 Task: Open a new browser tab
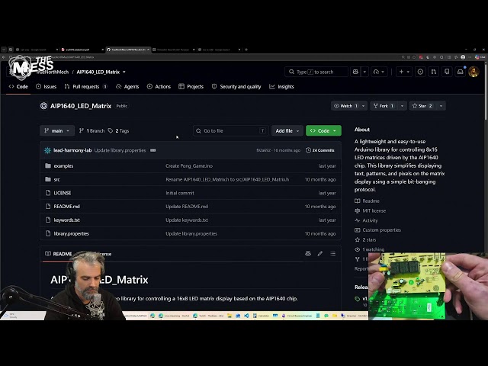pos(246,50)
